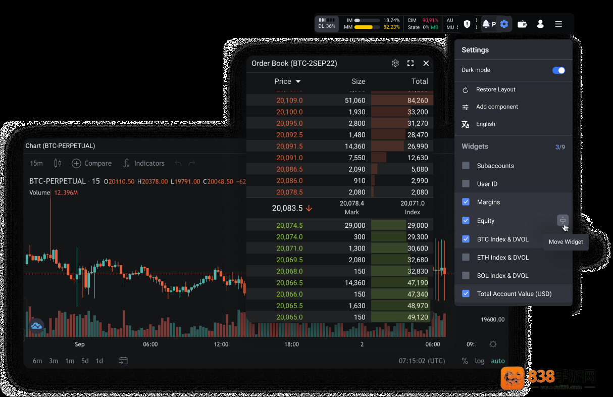Viewport: 613px width, 397px height.
Task: Select the 5d chart range
Action: [x=85, y=361]
